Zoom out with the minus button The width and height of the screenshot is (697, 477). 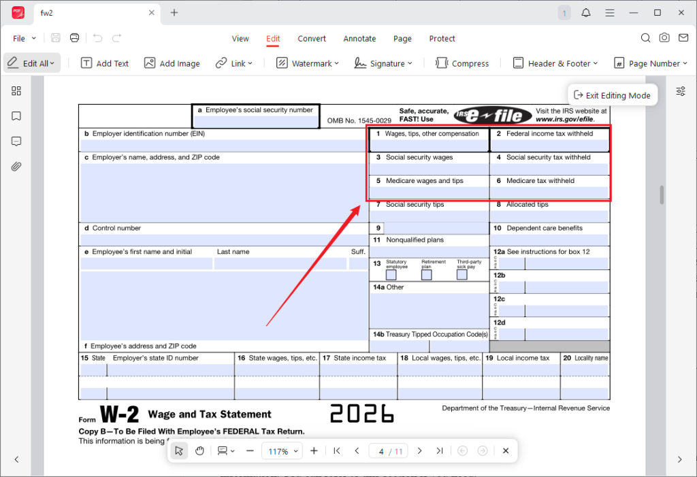click(x=250, y=450)
